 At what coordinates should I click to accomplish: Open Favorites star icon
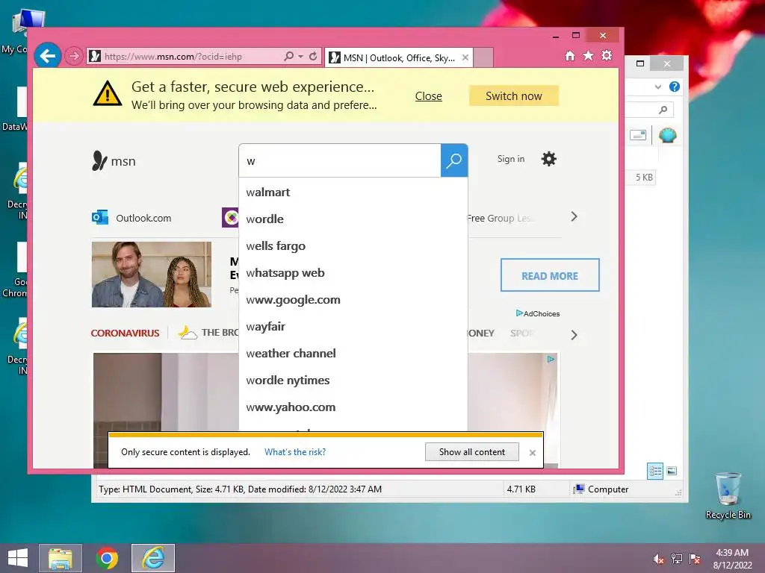click(x=589, y=56)
